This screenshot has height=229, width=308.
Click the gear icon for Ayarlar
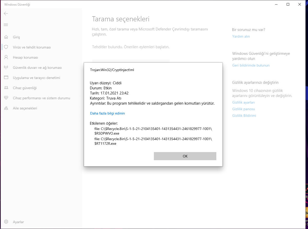click(x=6, y=222)
